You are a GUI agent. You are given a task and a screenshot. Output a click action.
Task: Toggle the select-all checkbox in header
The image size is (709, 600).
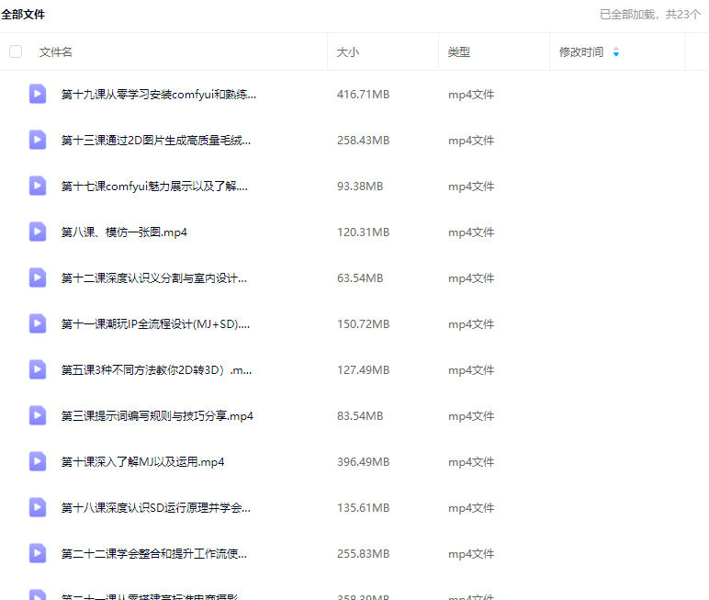coord(16,51)
